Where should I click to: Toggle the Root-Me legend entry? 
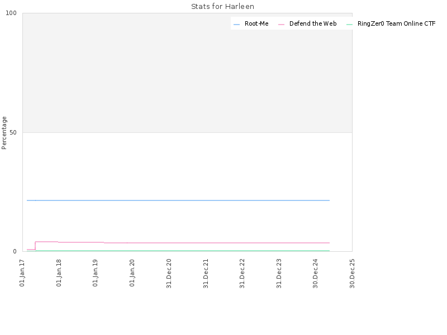pyautogui.click(x=251, y=23)
